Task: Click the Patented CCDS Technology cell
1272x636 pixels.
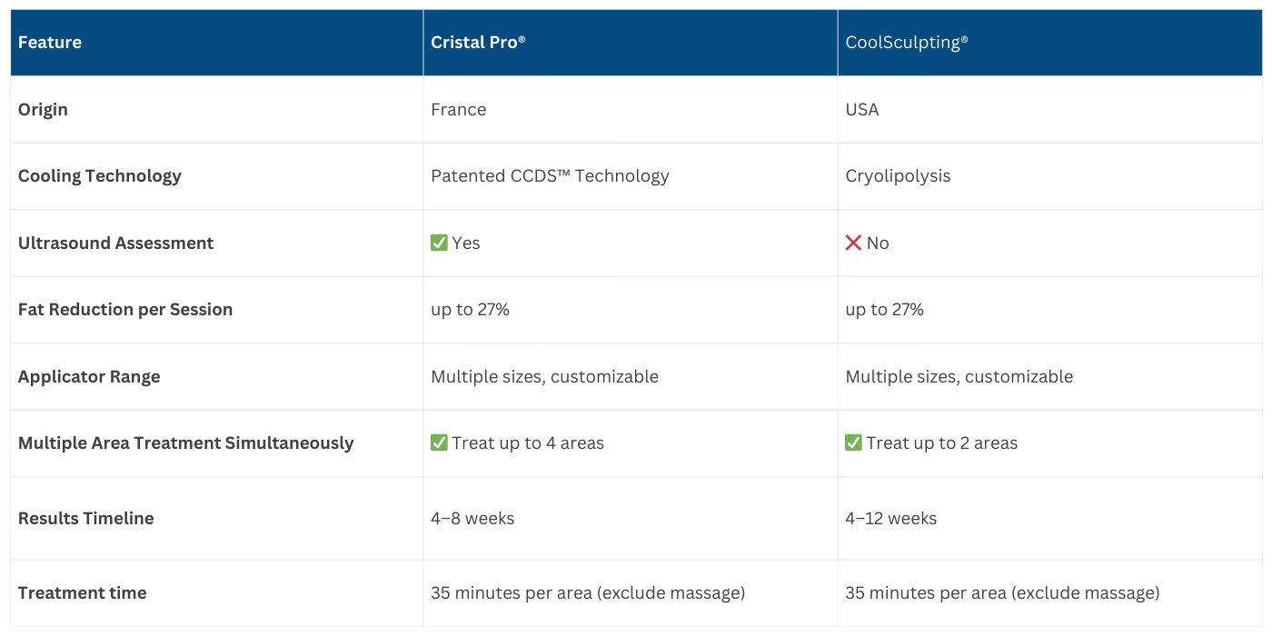Action: tap(550, 176)
